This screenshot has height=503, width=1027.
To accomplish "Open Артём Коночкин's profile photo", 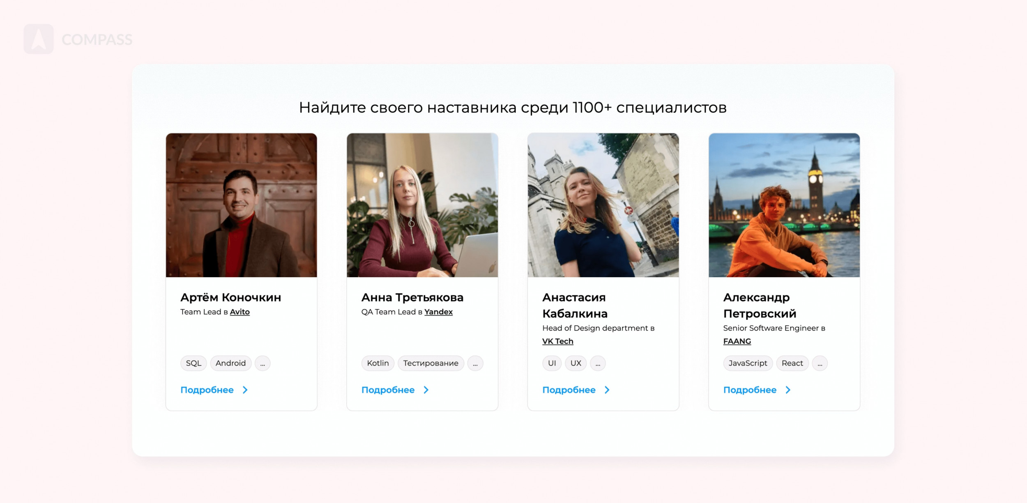I will pyautogui.click(x=242, y=205).
